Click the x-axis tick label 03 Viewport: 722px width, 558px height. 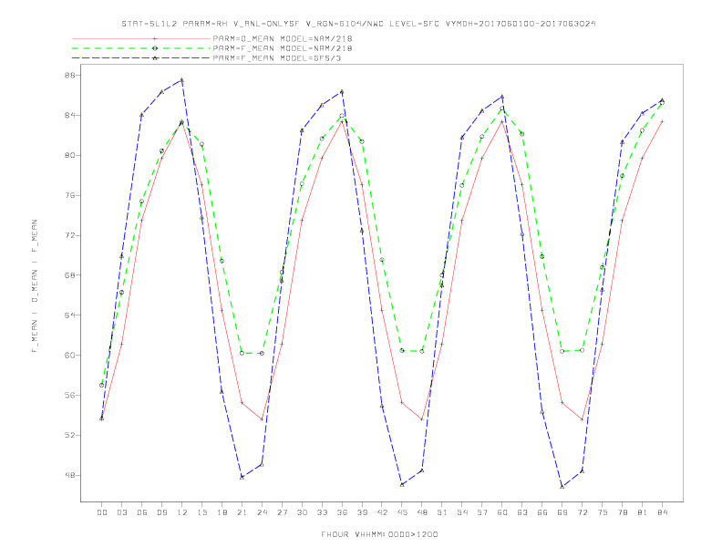point(121,512)
